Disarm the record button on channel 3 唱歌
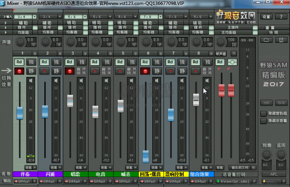Image resolution: width=290 pixels, height=187 pixels. (x=70, y=71)
